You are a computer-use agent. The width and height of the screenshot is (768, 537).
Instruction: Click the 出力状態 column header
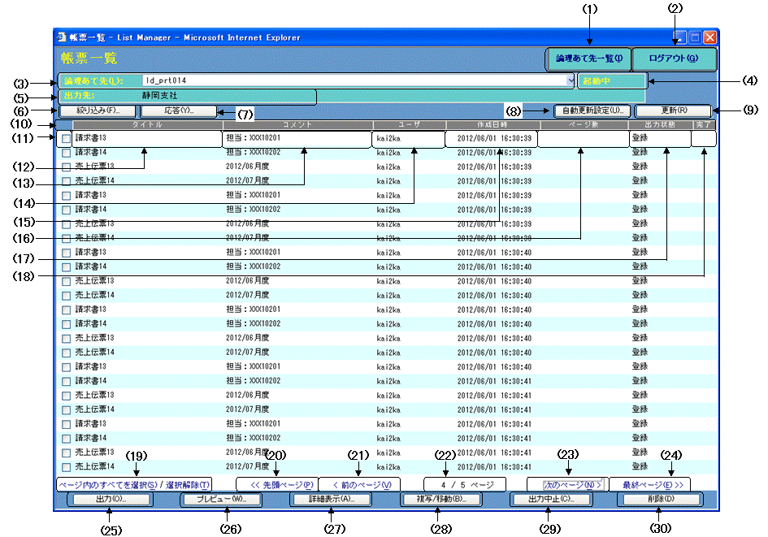click(x=659, y=125)
